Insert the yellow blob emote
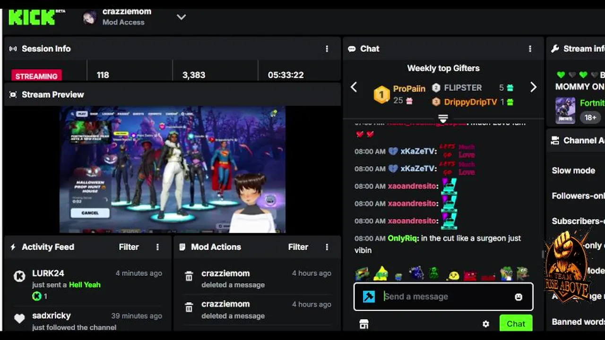The width and height of the screenshot is (605, 340). (x=453, y=274)
